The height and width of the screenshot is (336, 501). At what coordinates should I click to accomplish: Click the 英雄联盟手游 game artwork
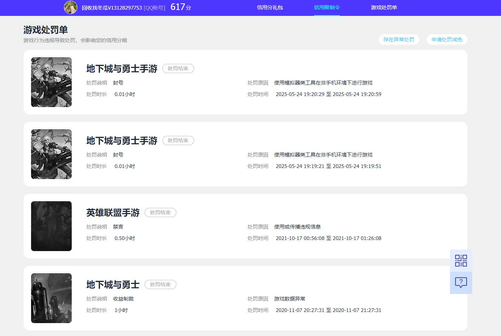(51, 226)
